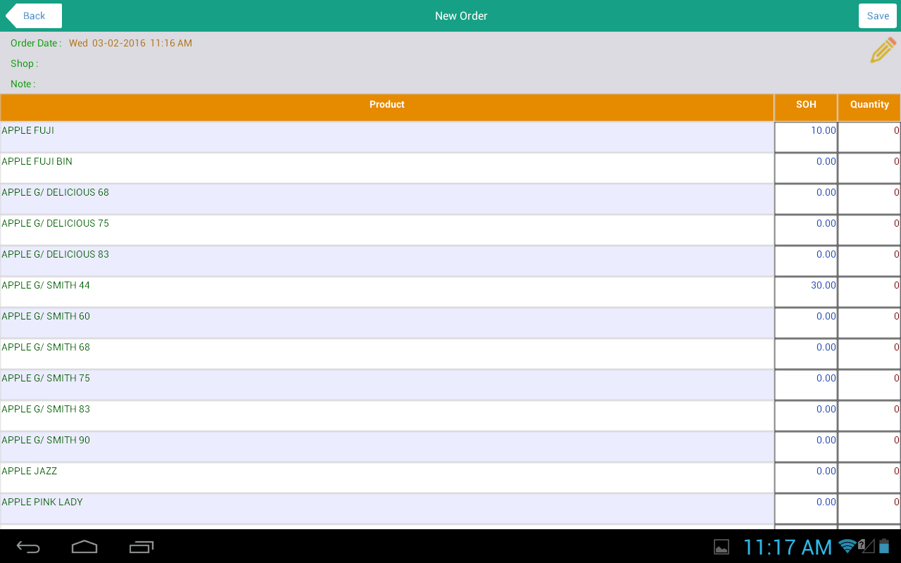Tap SOH value 10.00 for APPLE FUJI

click(x=806, y=137)
